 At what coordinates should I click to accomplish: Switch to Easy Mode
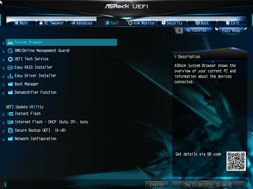click(x=231, y=31)
